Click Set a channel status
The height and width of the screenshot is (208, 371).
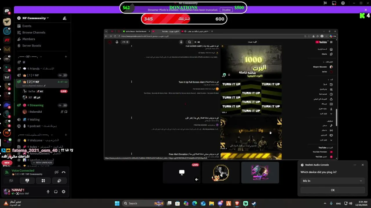(x=34, y=86)
